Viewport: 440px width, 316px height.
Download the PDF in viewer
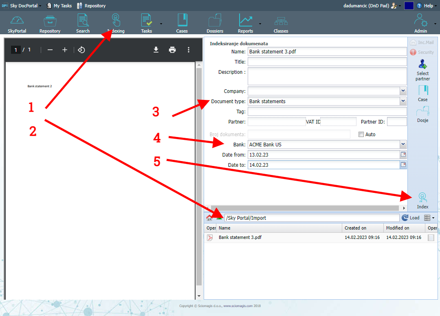tap(156, 50)
